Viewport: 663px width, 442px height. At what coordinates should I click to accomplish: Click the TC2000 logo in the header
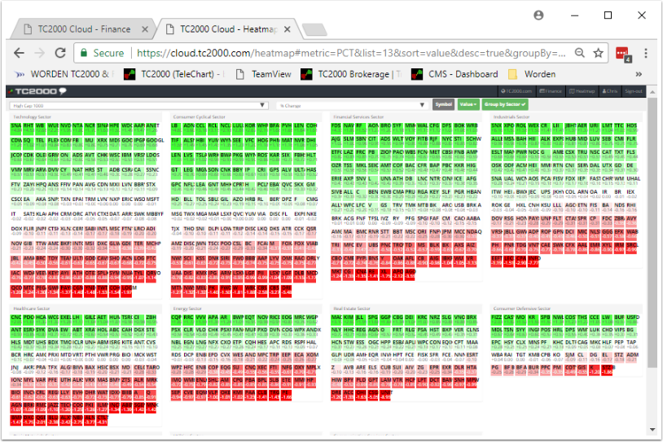38,91
